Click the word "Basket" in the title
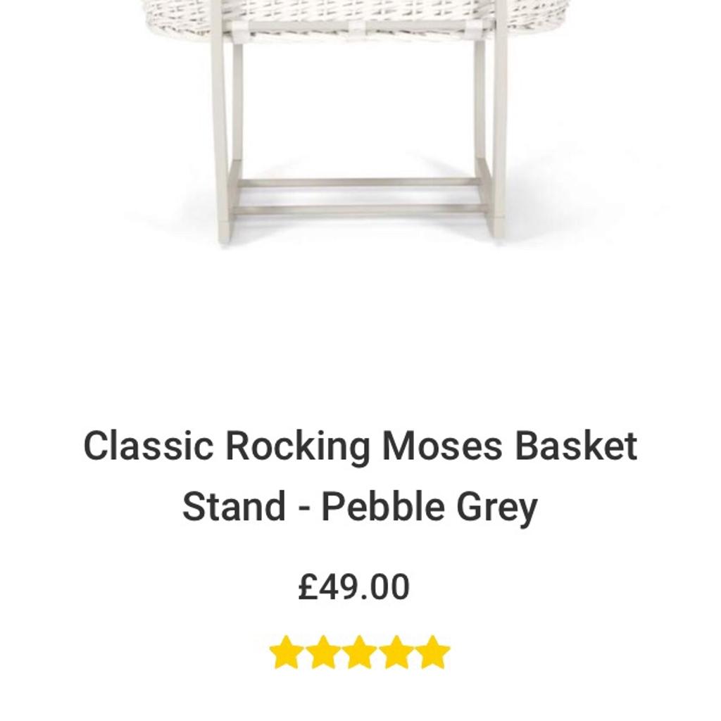721x721 pixels. pos(576,446)
